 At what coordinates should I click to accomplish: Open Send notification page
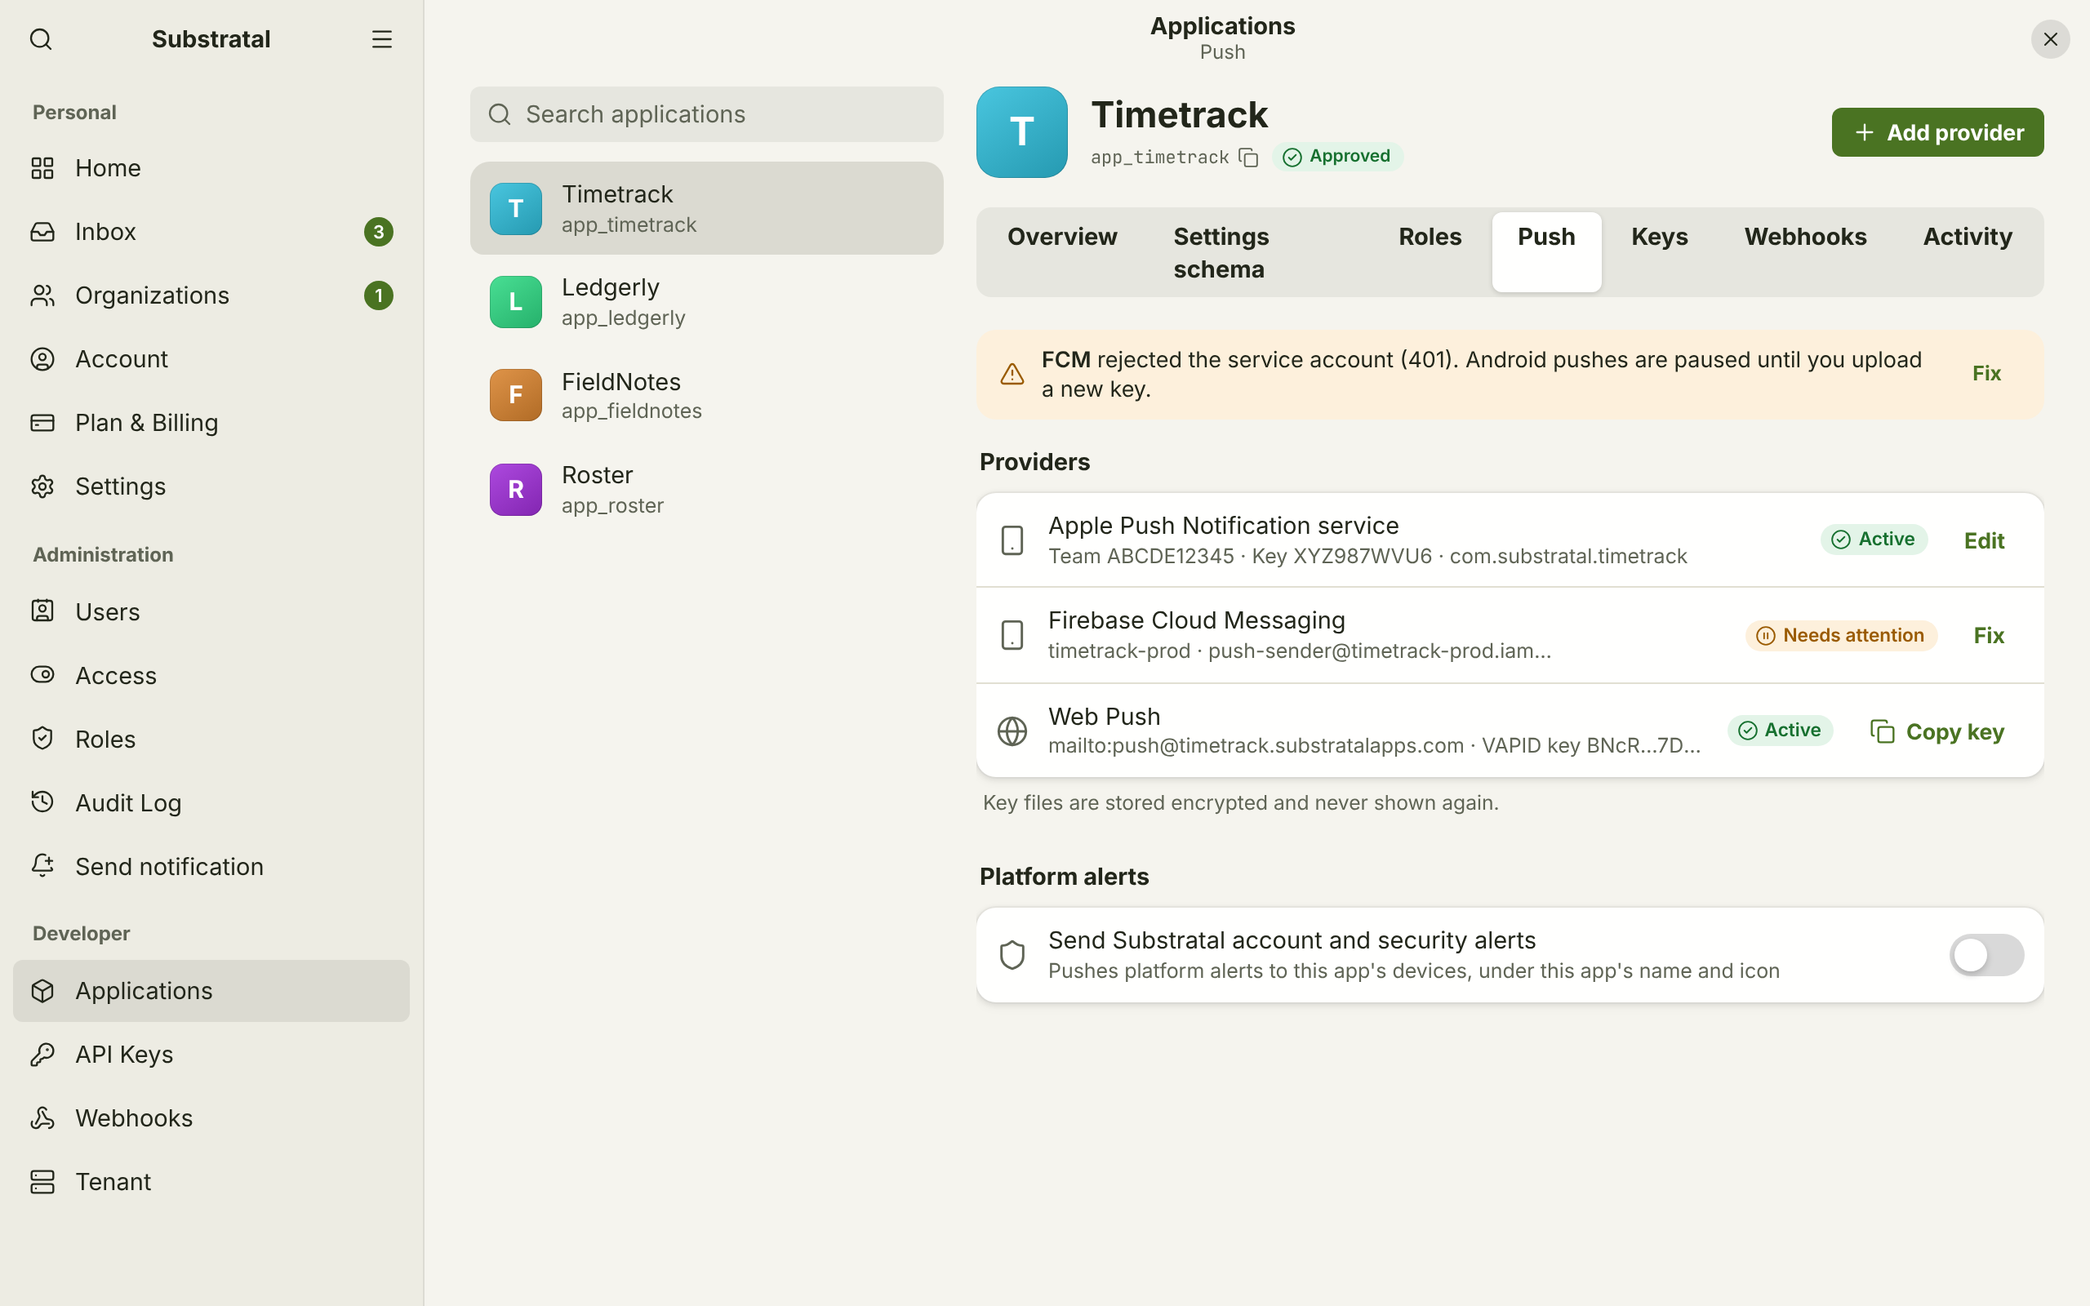[211, 866]
